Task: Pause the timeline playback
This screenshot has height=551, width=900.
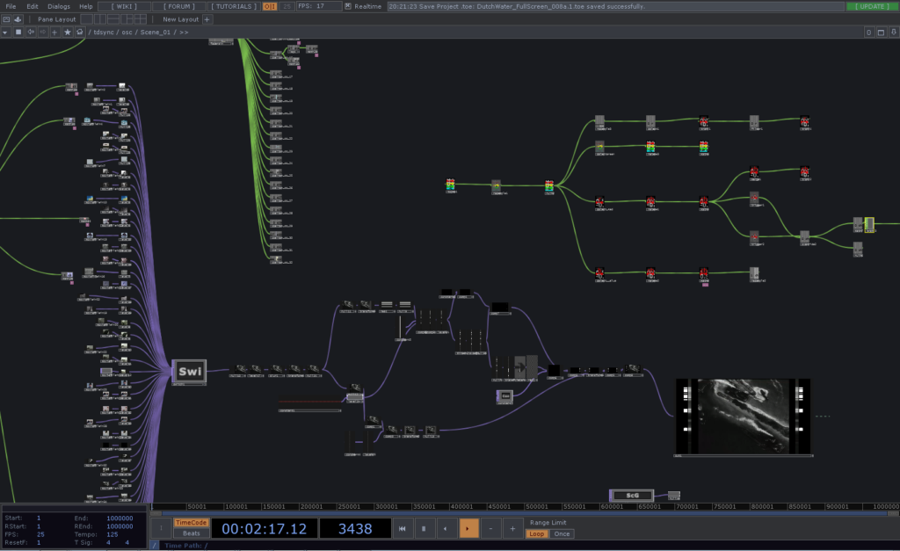Action: (x=424, y=528)
